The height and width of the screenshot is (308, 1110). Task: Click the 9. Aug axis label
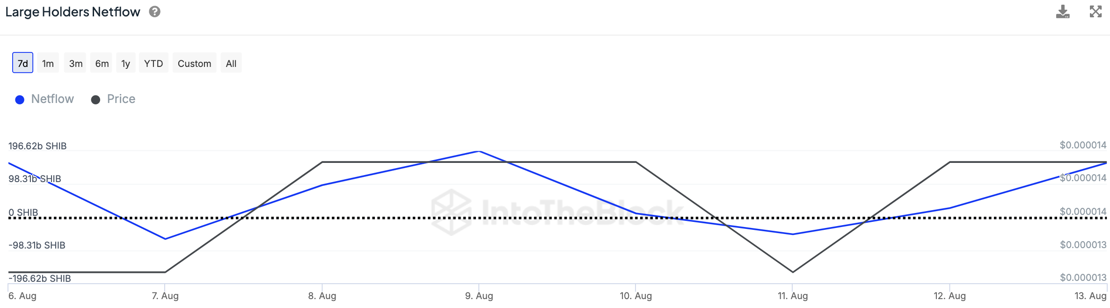(479, 296)
